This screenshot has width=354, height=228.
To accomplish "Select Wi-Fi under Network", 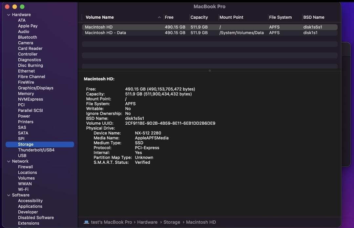I will tap(23, 190).
